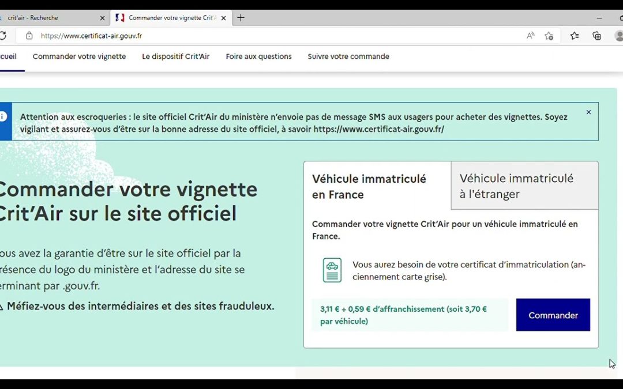Image resolution: width=623 pixels, height=389 pixels.
Task: Switch to Véhicule immatriculé à l'étranger tab
Action: coord(524,186)
